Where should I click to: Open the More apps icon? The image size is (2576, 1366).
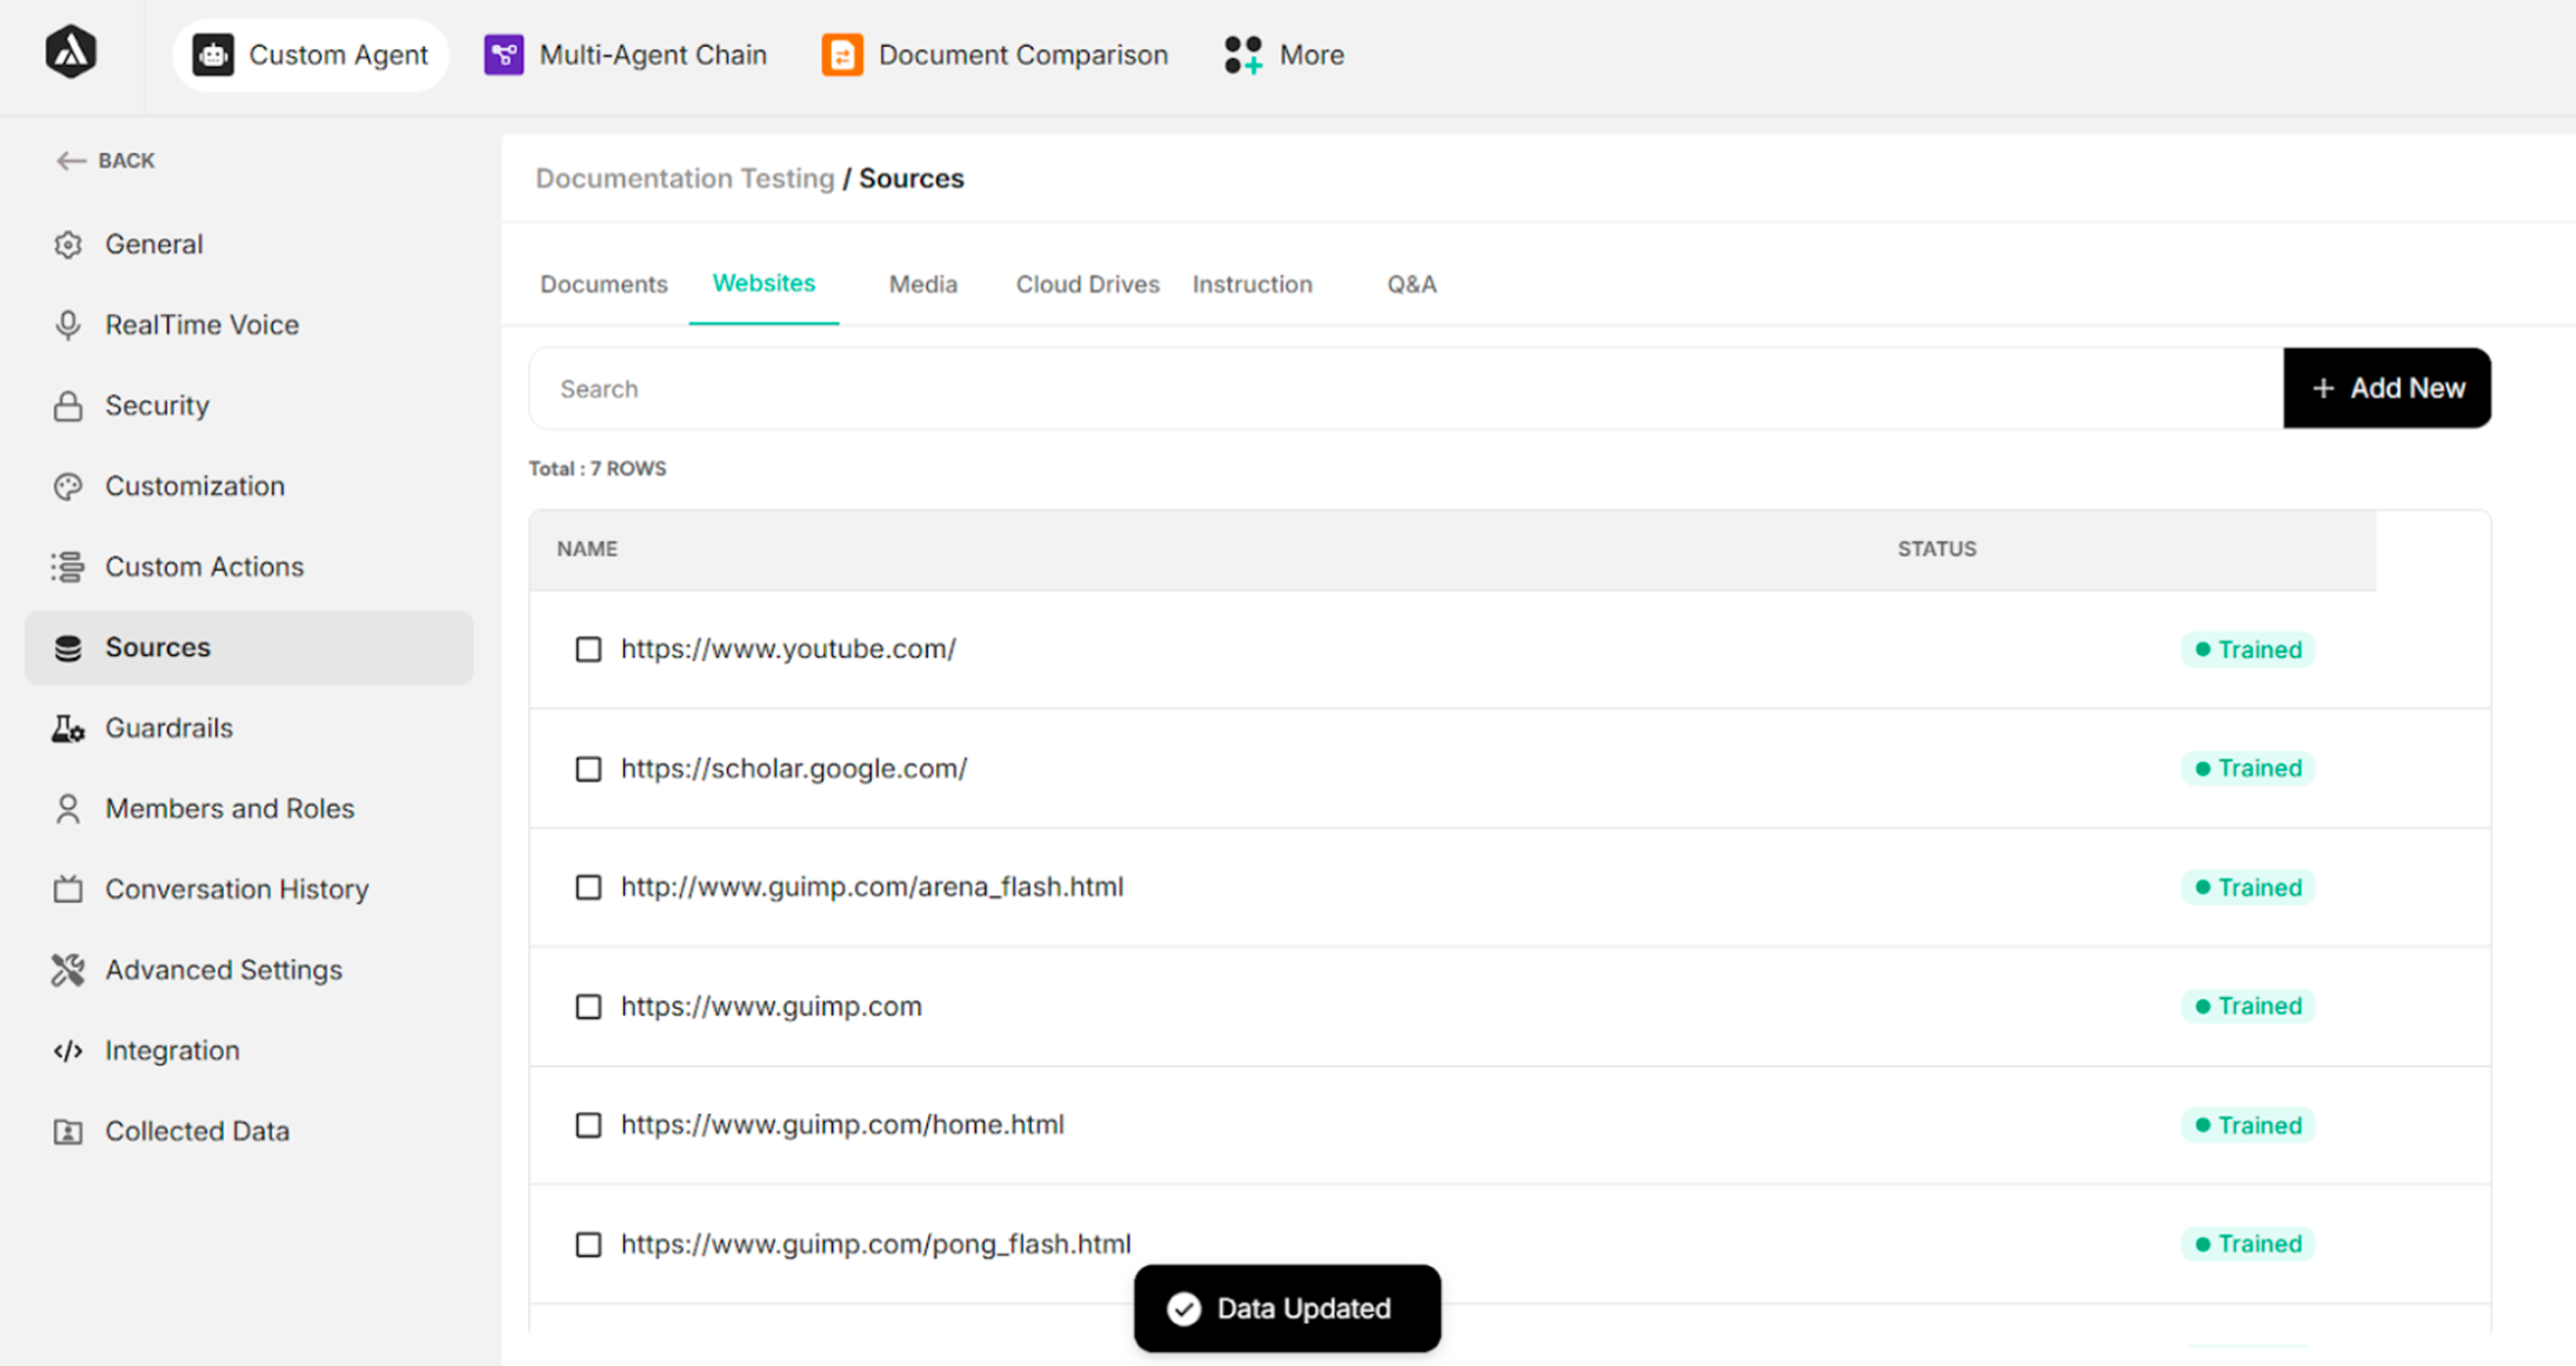tap(1243, 55)
